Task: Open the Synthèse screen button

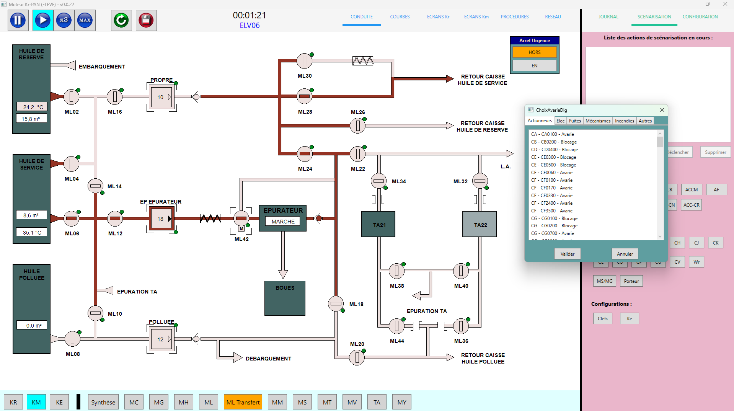Action: pyautogui.click(x=103, y=402)
